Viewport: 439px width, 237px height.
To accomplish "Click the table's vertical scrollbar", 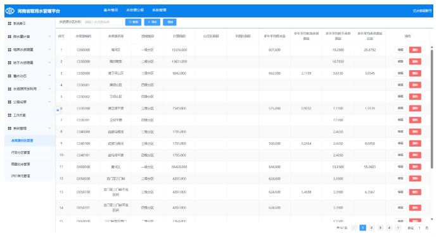I will coord(432,109).
